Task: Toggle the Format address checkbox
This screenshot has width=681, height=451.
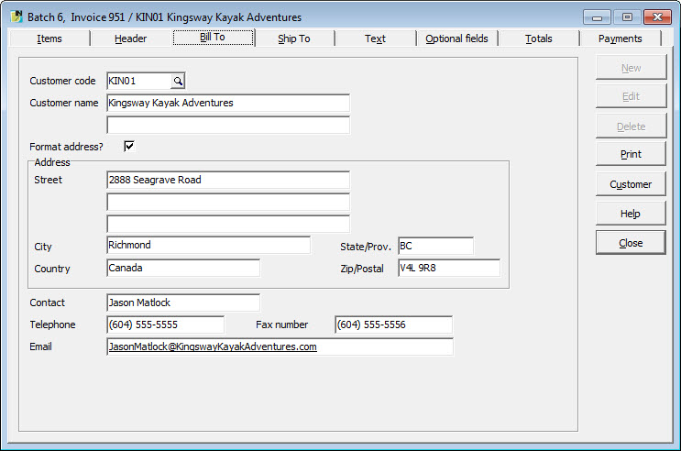Action: click(x=129, y=146)
